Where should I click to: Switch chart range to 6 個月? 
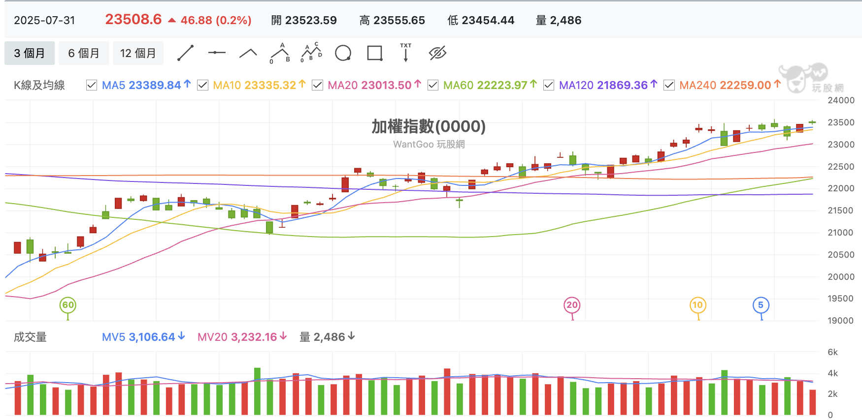[x=84, y=53]
